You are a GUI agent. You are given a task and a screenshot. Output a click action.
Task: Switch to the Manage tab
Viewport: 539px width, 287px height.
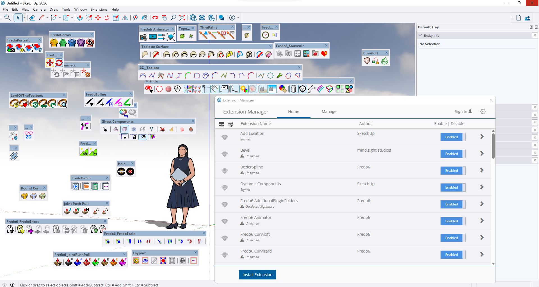click(329, 112)
